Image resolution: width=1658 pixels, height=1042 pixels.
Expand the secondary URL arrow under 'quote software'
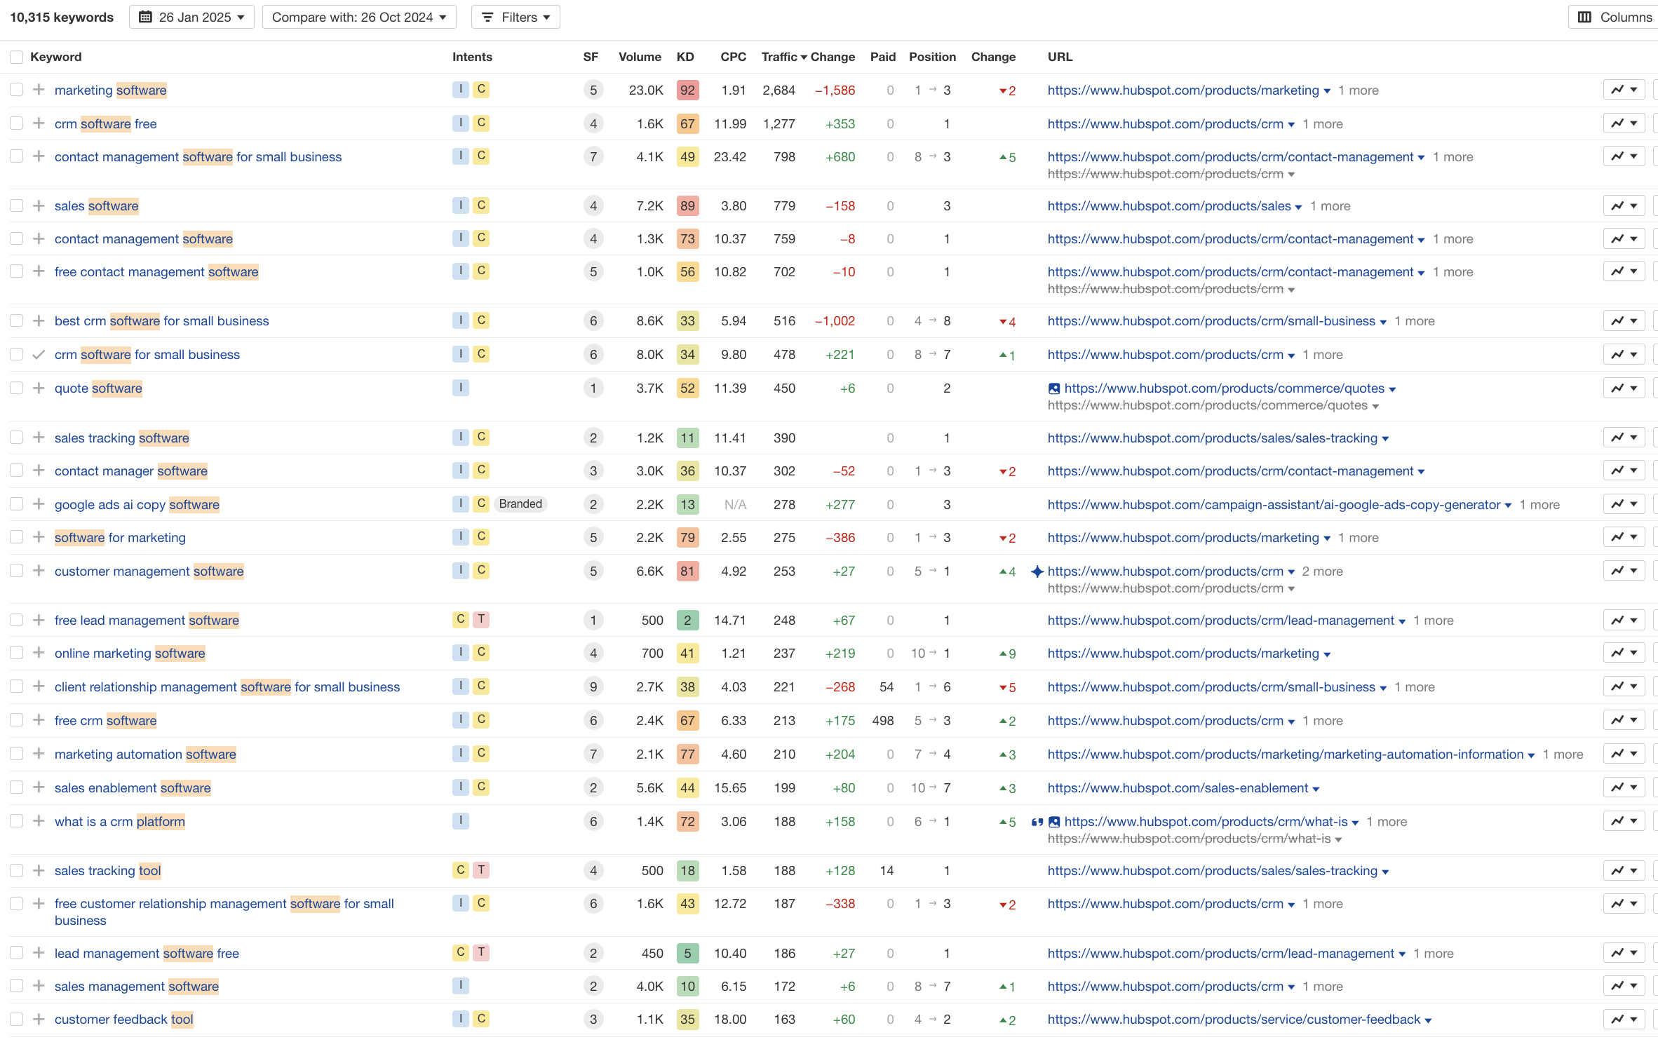pos(1375,407)
